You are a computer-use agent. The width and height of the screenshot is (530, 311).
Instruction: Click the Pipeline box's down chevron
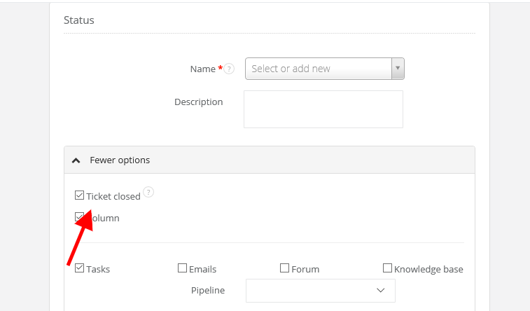tap(381, 290)
